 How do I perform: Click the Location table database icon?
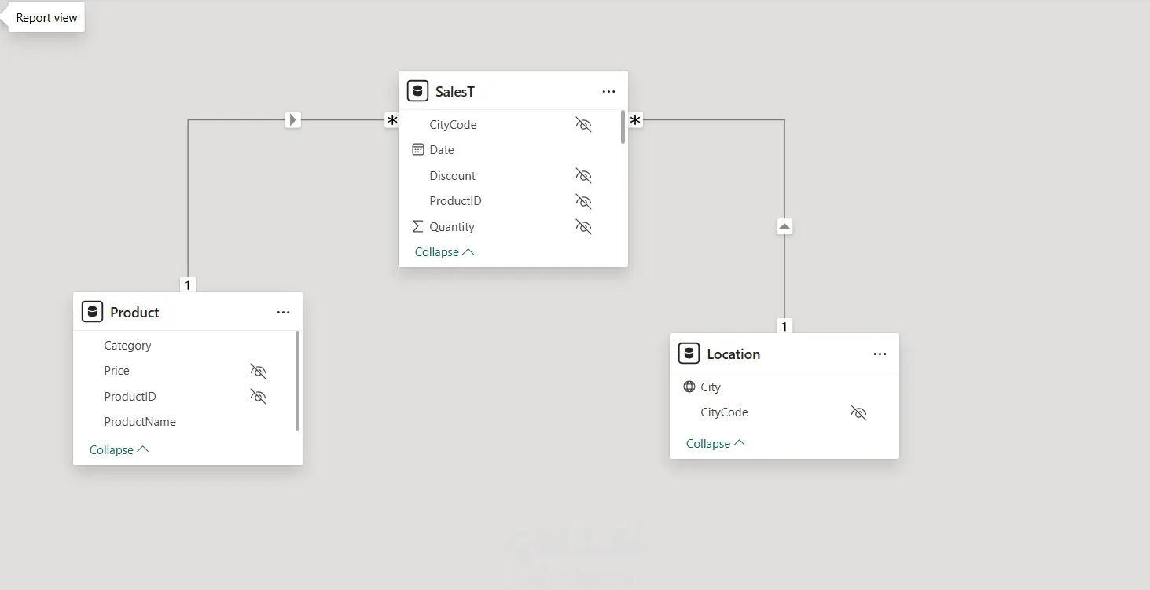pyautogui.click(x=689, y=354)
